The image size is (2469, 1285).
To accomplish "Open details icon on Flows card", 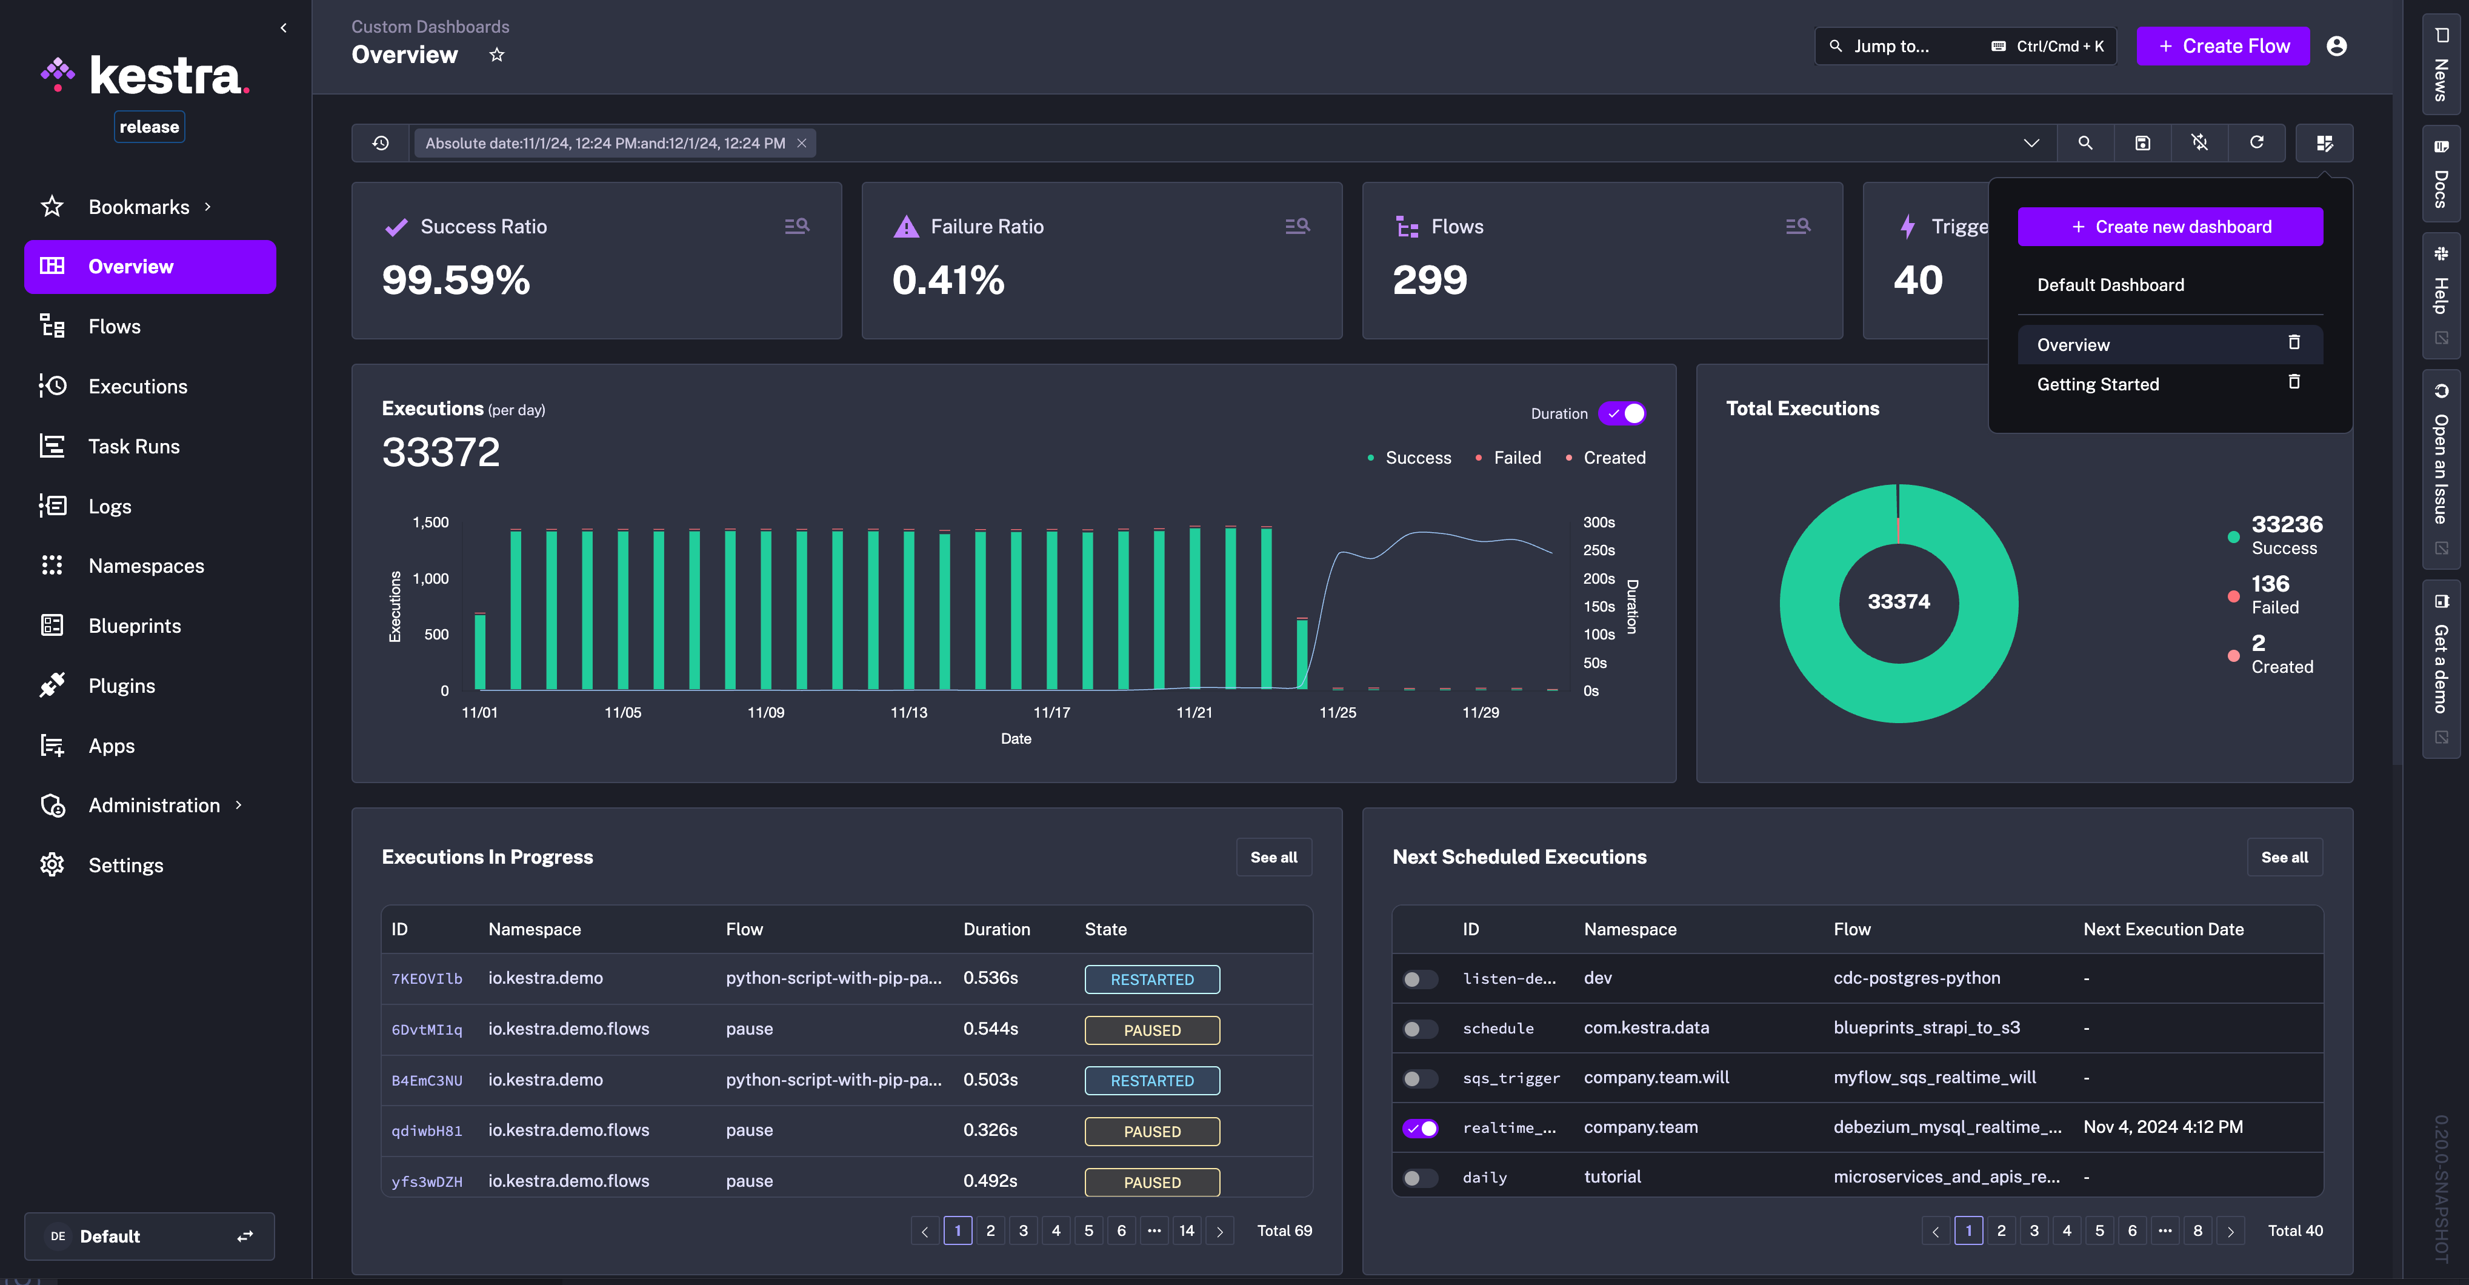I will click(x=1797, y=225).
